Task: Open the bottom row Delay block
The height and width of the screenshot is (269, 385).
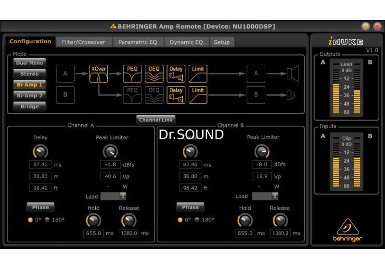Action: pos(176,95)
